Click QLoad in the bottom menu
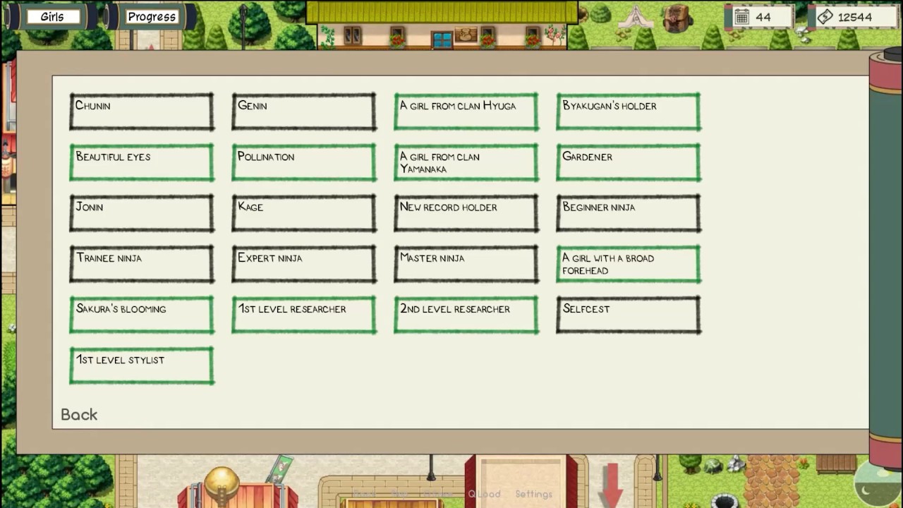This screenshot has height=508, width=903. click(x=484, y=494)
